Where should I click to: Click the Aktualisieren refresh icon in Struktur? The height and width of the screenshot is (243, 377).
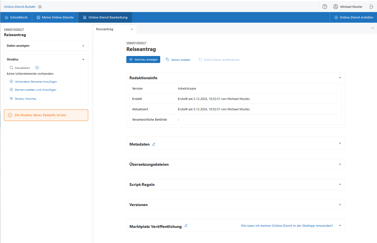(11, 68)
